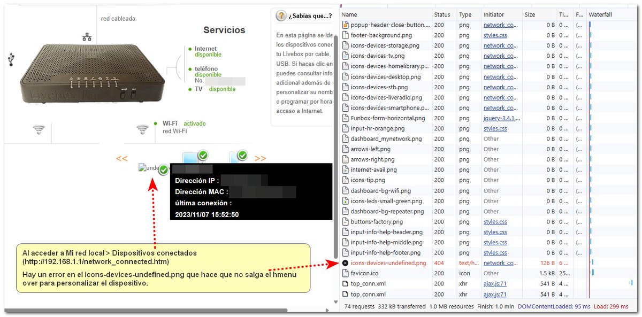Click file icon of input-hr-orange.png row
This screenshot has width=642, height=317.
[345, 128]
